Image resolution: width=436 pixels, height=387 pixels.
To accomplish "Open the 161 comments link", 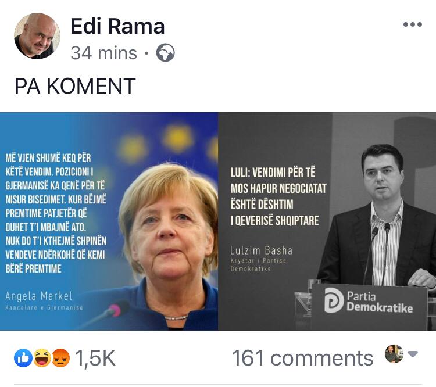I will [302, 358].
